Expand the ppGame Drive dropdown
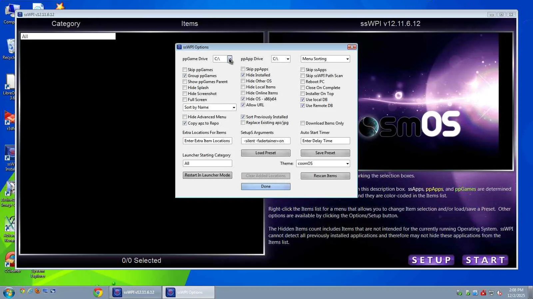Screen dimensions: 533x299 coord(230,59)
